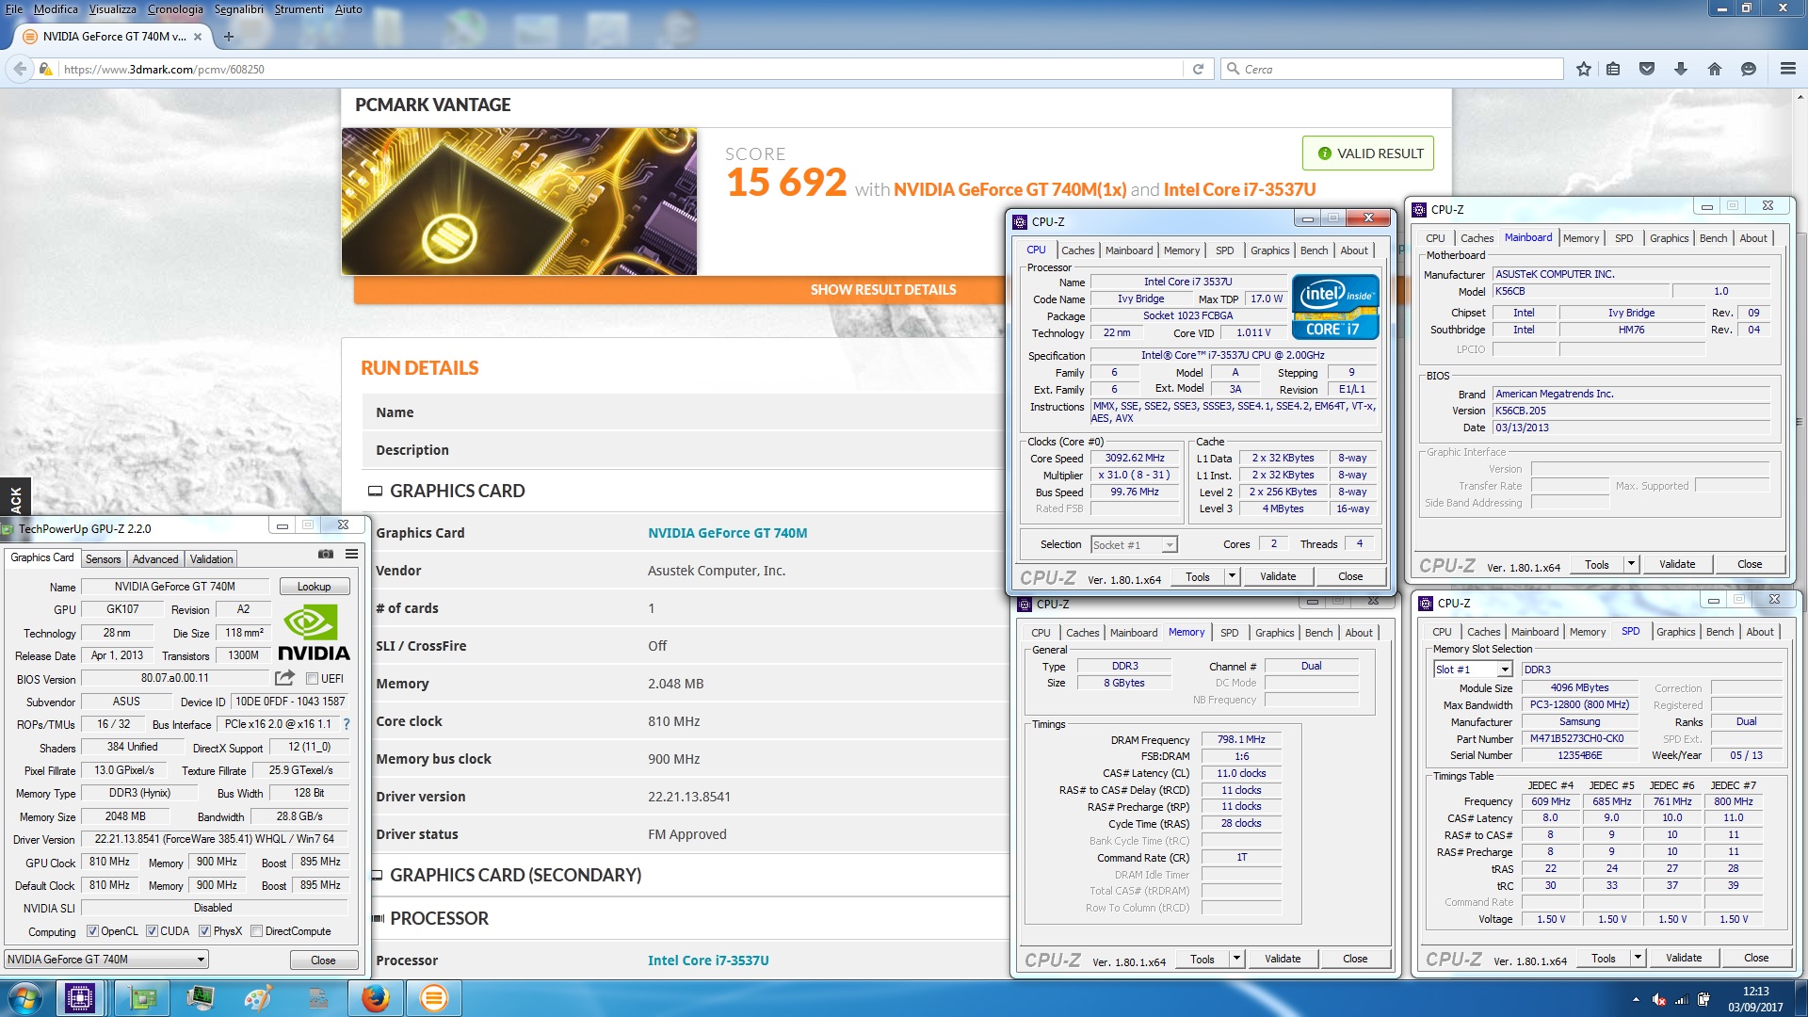Expand Tools arrow in CPU-Z Memory window
The height and width of the screenshot is (1017, 1808).
point(1236,959)
